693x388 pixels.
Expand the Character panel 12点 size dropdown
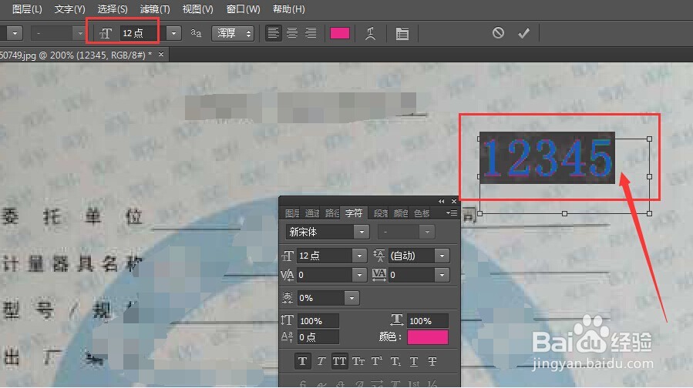point(359,256)
